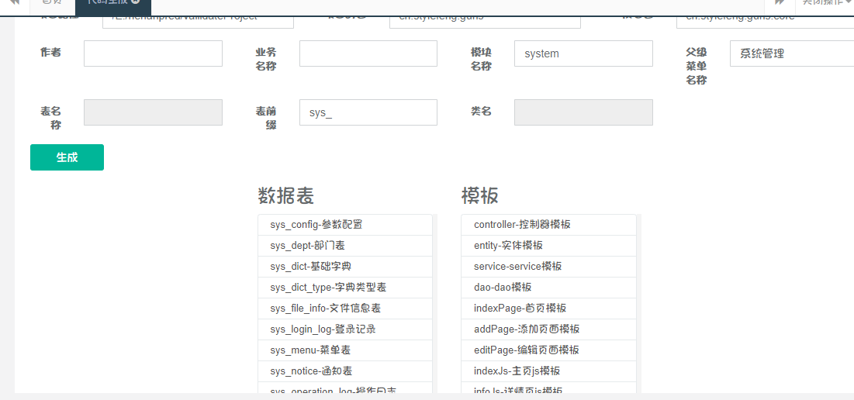Choose controller-控制器模板 in the template list
Screen dimensions: 854x400
click(x=548, y=225)
